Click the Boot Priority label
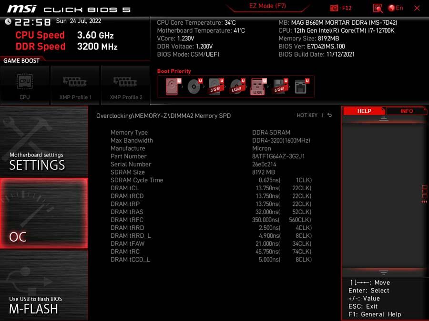429x321 pixels. point(174,71)
